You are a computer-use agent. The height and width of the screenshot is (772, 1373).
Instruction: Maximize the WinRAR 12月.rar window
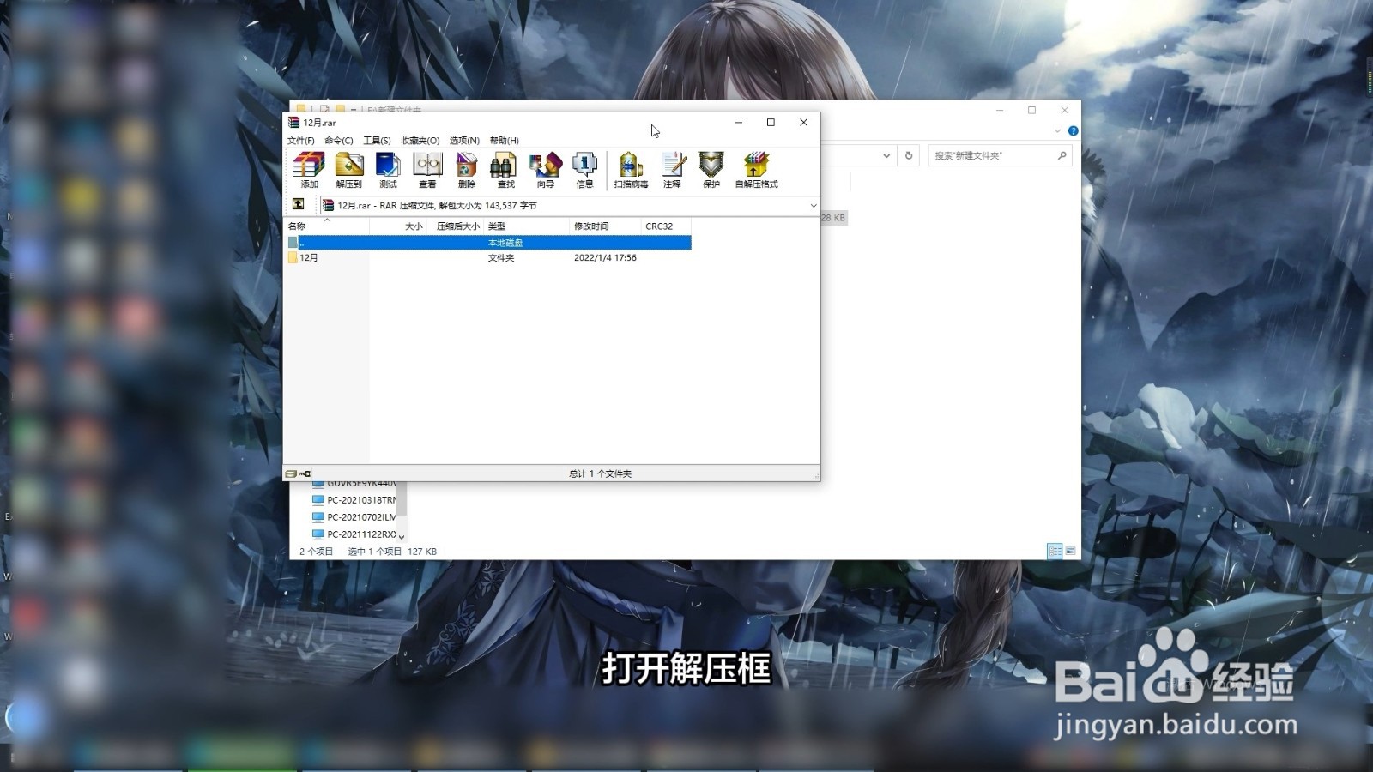[771, 123]
